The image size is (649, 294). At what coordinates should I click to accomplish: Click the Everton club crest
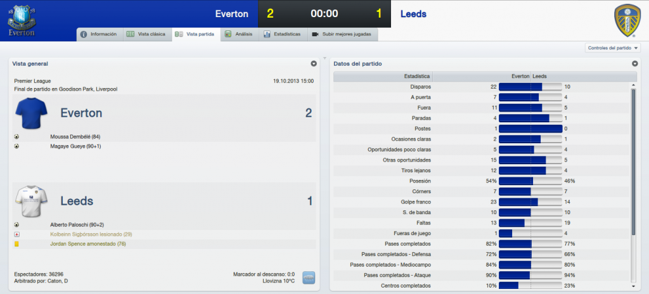point(21,20)
